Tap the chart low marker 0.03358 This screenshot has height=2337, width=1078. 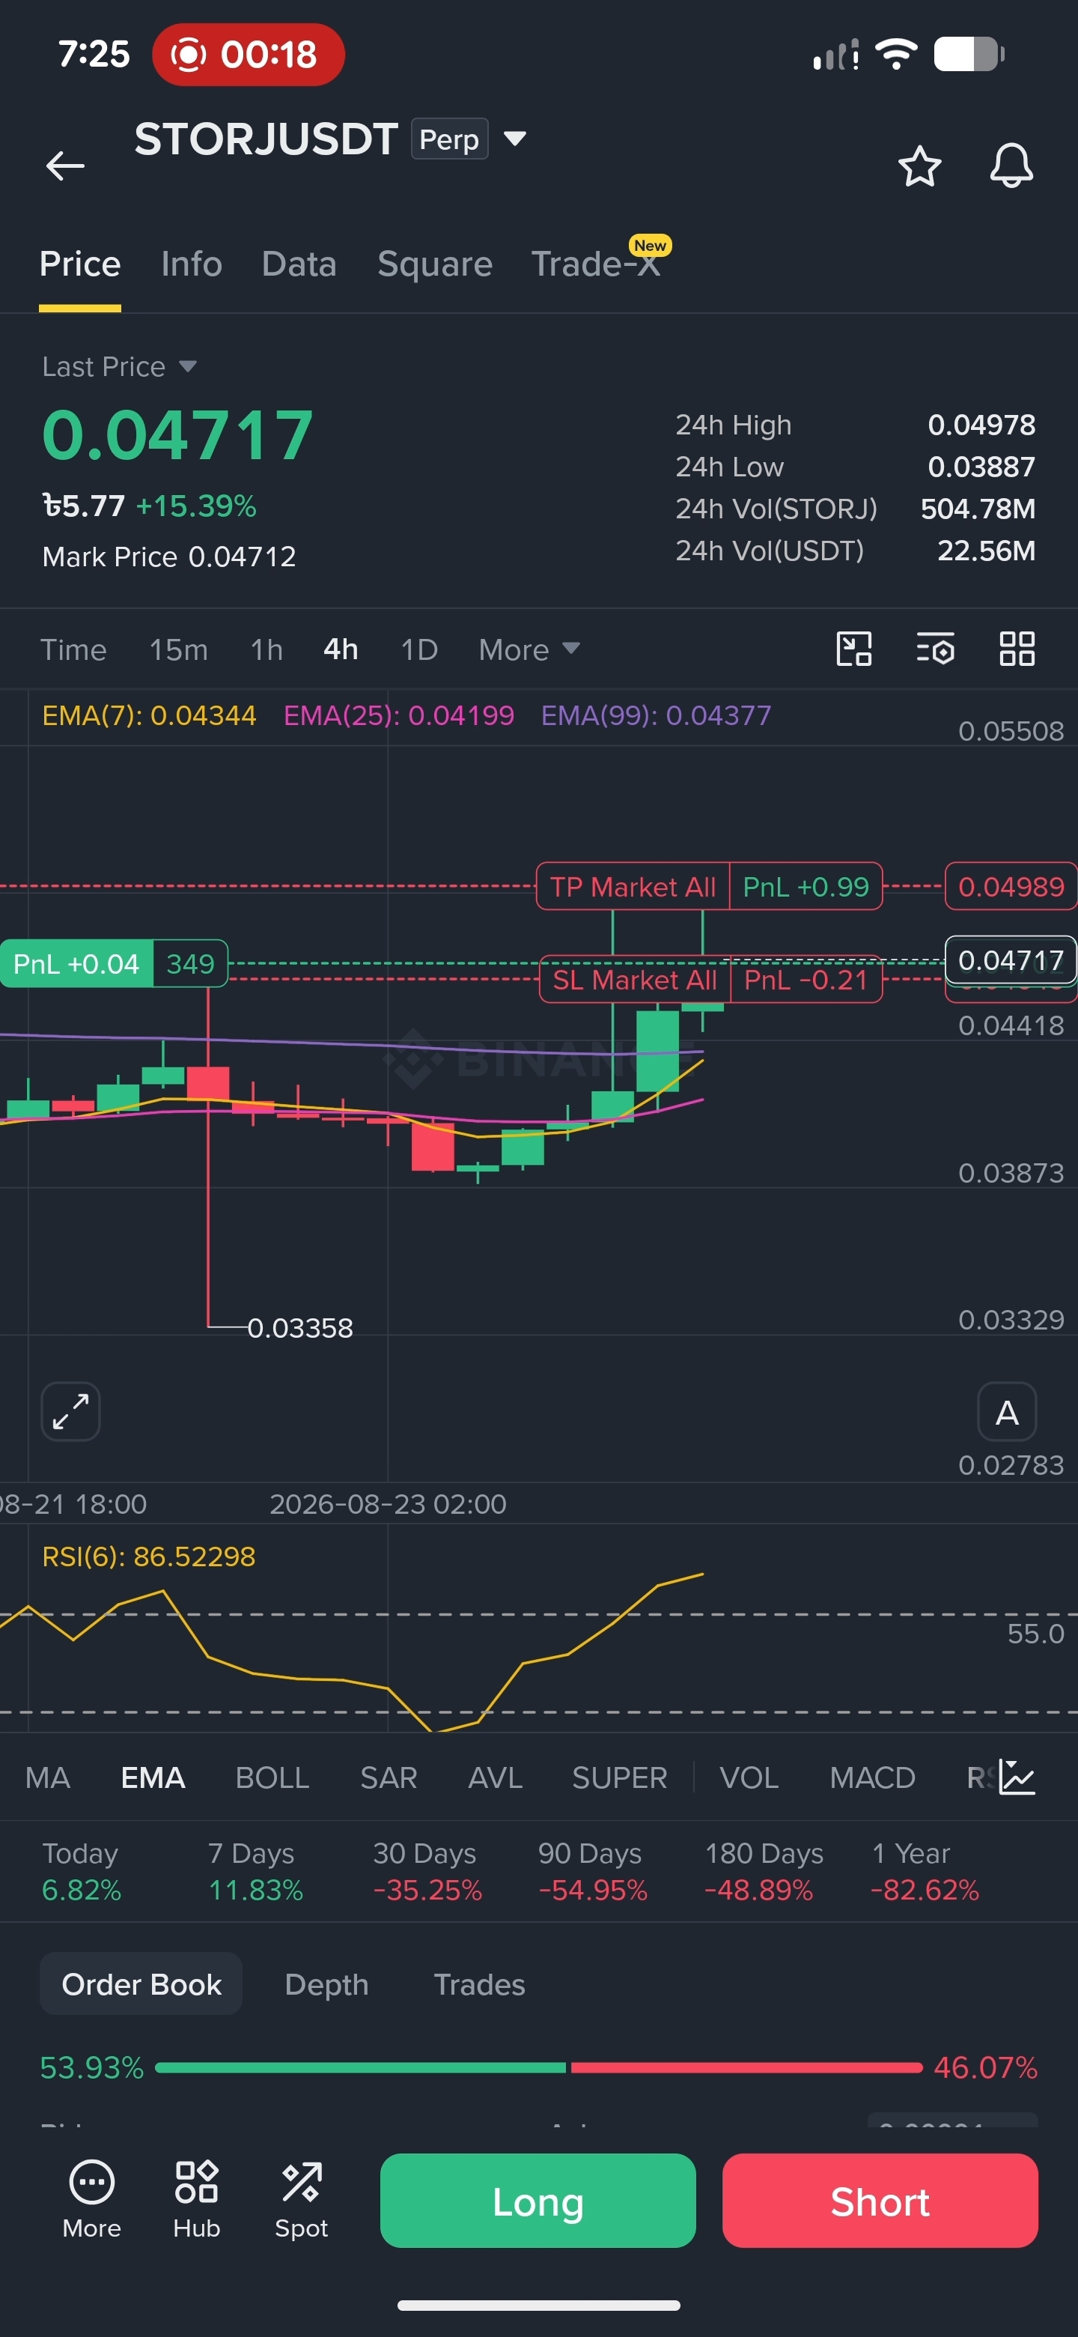coord(300,1328)
